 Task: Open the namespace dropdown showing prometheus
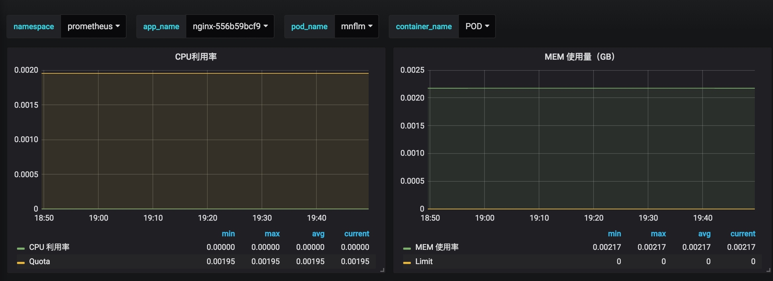point(93,26)
